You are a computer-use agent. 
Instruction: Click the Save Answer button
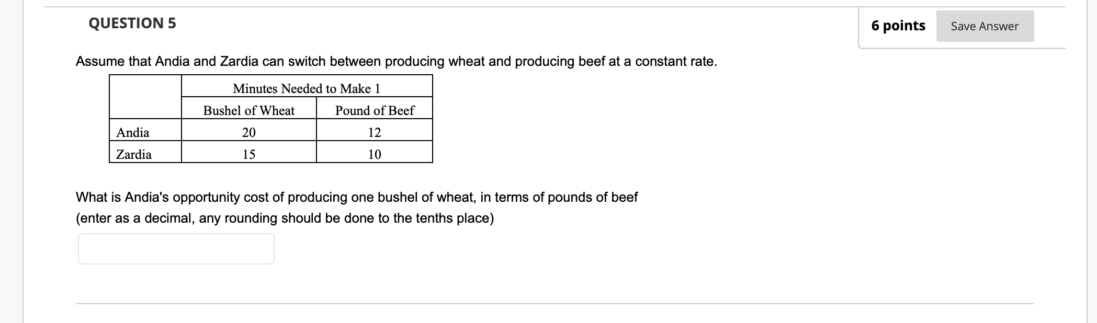pos(985,26)
